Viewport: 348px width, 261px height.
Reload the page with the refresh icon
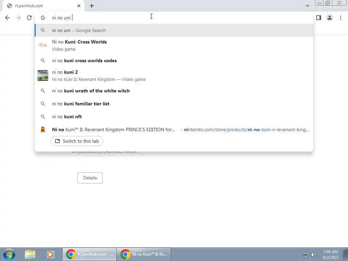[29, 18]
